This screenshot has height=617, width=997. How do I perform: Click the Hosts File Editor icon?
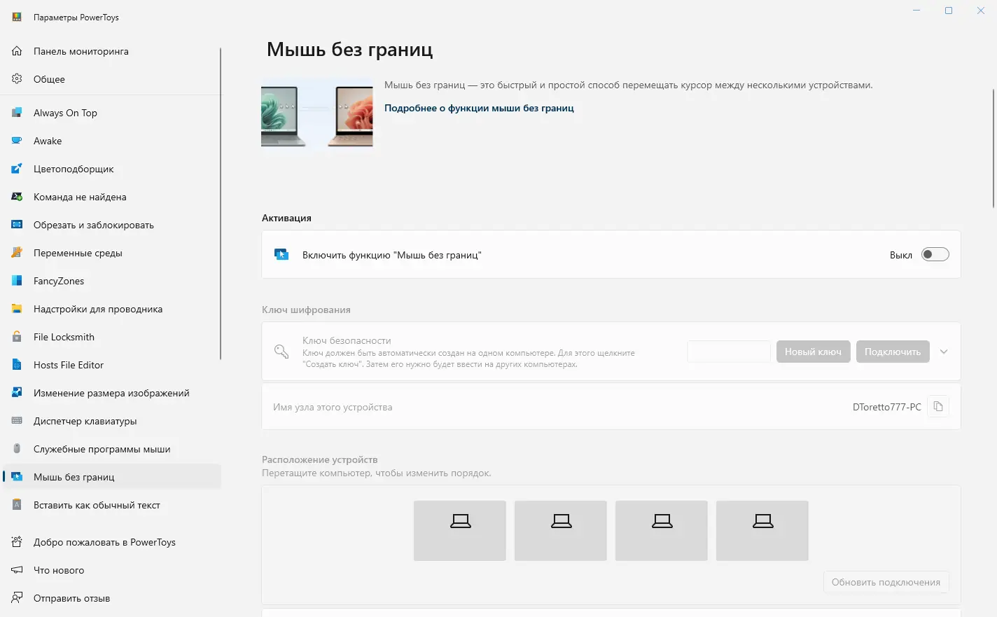(17, 365)
